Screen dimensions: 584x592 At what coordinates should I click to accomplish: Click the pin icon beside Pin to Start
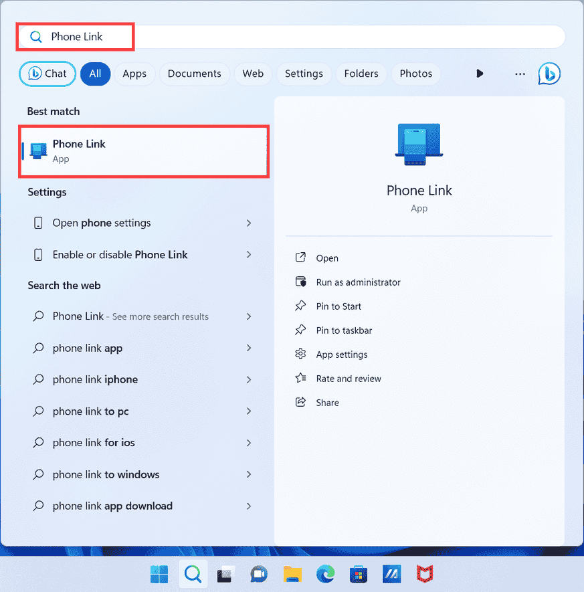coord(300,306)
